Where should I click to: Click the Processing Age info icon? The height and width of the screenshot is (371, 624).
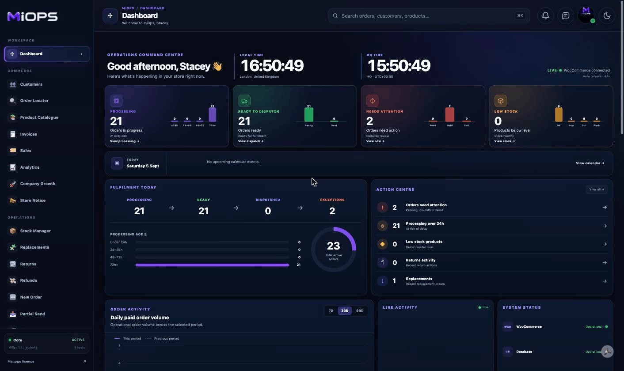145,235
